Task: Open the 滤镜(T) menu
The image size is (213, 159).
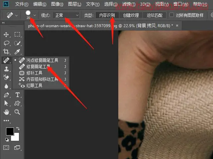Action: (x=129, y=4)
